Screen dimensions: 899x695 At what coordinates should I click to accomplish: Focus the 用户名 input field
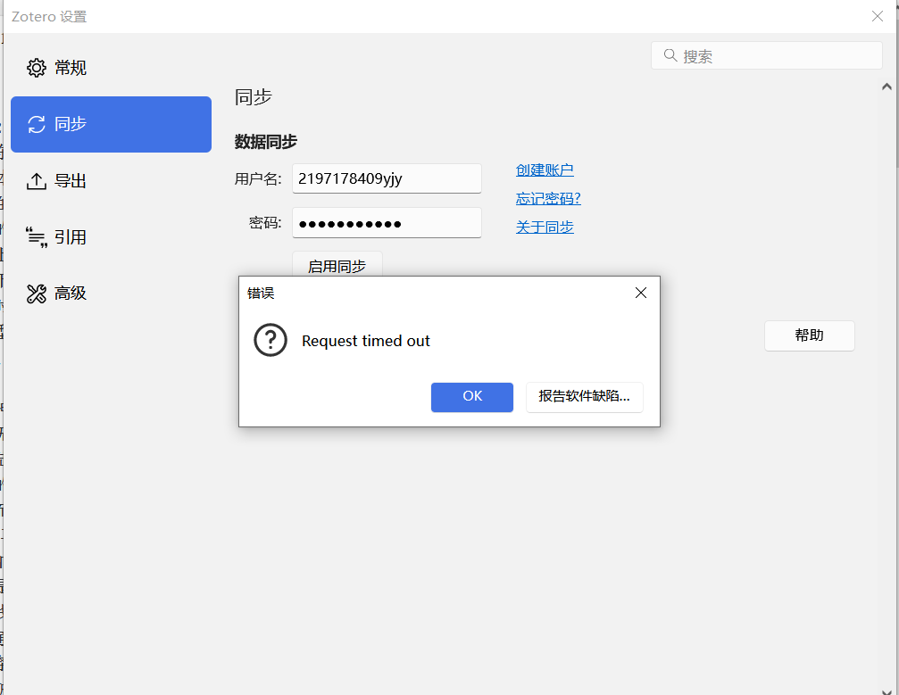tap(387, 178)
